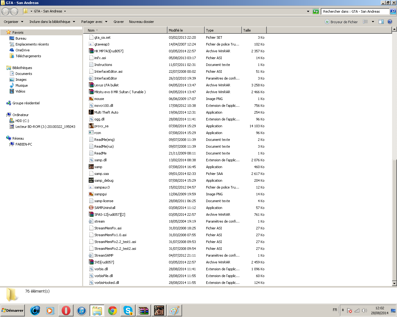Click the vertical scrollbar up arrow
This screenshot has width=397, height=317.
(394, 29)
